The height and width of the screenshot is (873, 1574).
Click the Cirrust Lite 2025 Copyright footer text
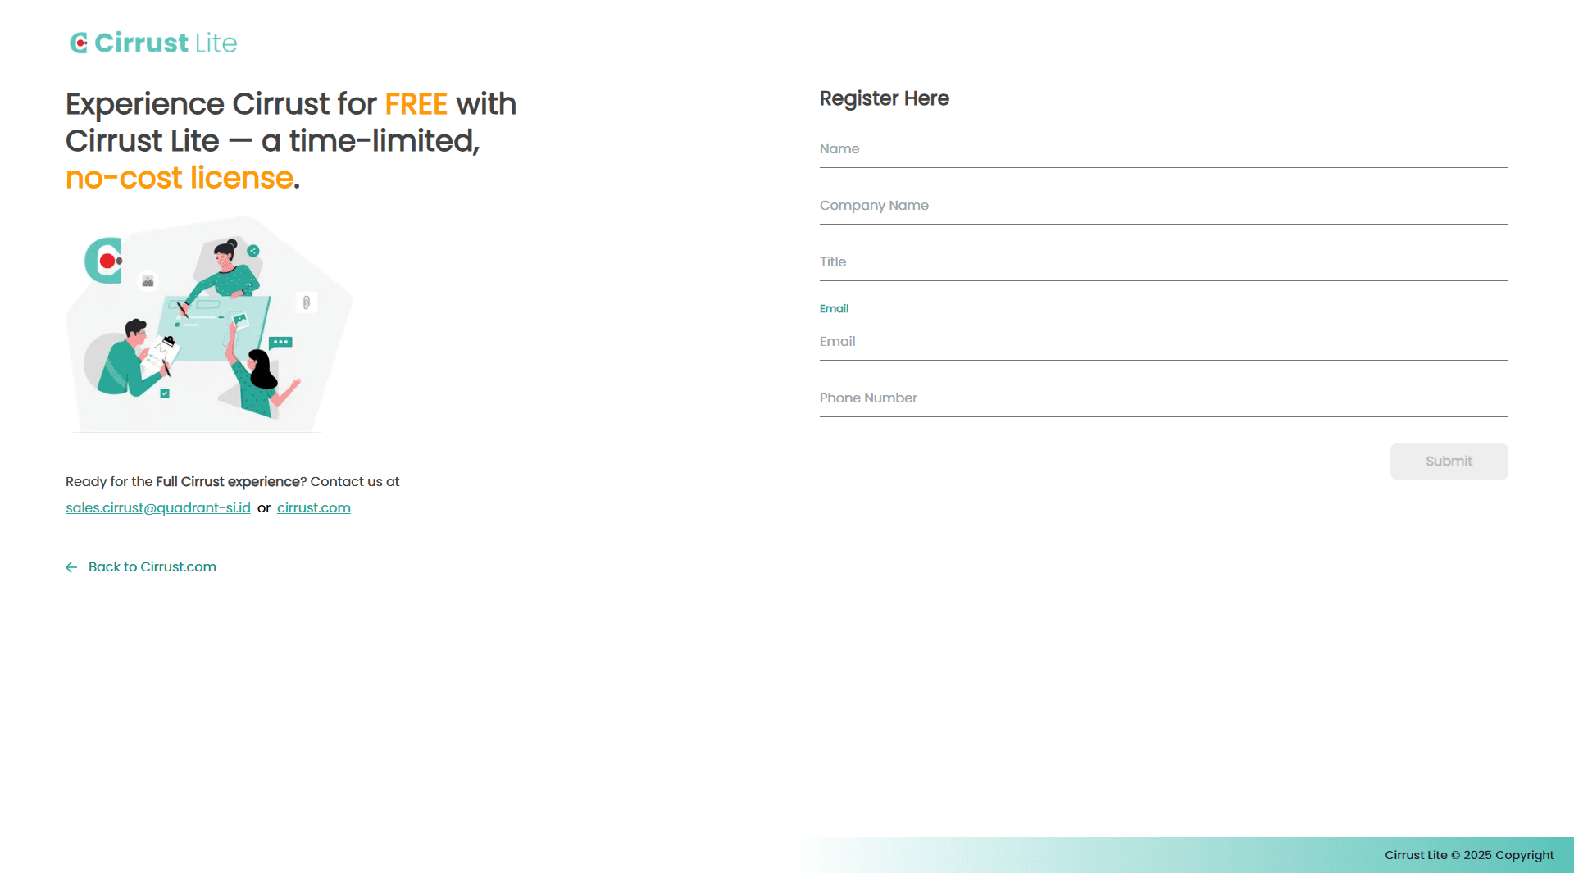1468,855
